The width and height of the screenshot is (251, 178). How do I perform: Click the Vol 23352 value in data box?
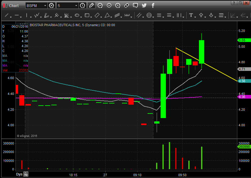(x=23, y=70)
